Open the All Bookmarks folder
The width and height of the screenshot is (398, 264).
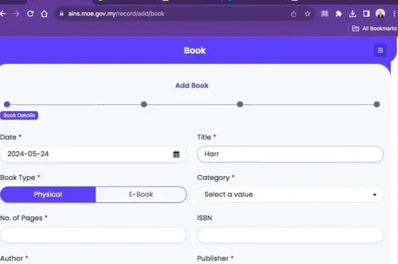tap(374, 28)
